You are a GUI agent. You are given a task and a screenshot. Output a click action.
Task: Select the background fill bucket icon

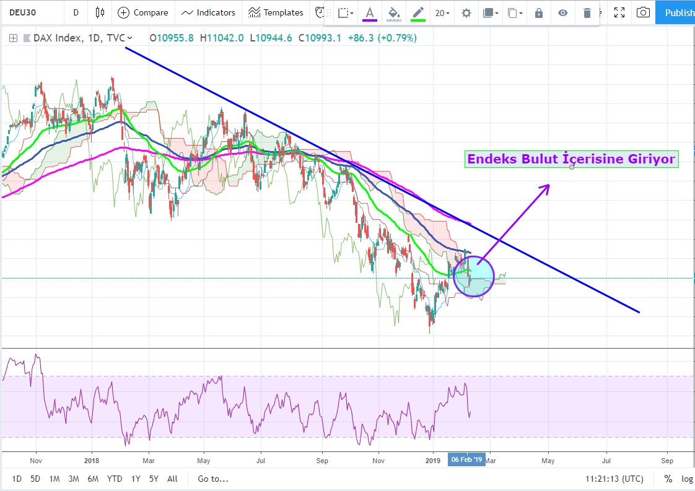tap(393, 13)
